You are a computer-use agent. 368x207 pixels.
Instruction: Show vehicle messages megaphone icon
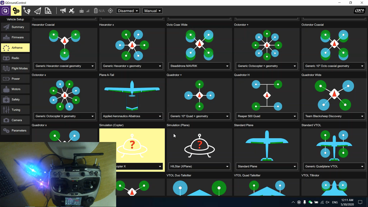coord(63,11)
